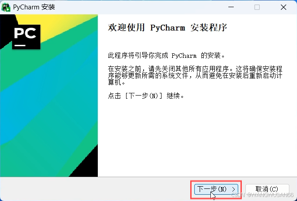The width and height of the screenshot is (297, 201).
Task: Click the PyCharm 安装 title text
Action: (34, 7)
